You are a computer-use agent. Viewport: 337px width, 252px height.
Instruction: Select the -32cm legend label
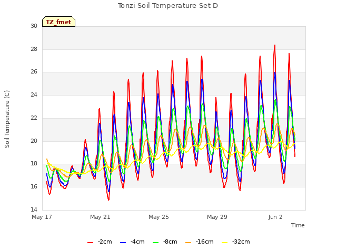241,241
